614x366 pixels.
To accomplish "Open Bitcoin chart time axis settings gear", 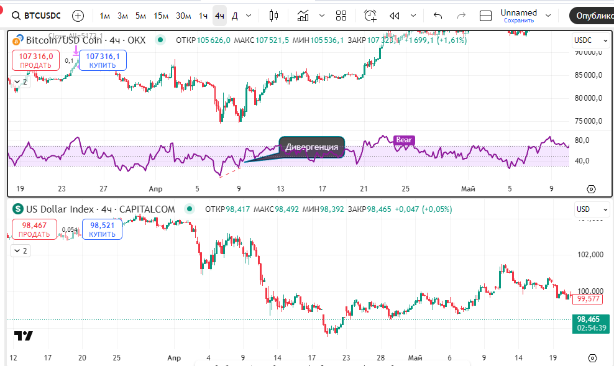I will (x=591, y=190).
